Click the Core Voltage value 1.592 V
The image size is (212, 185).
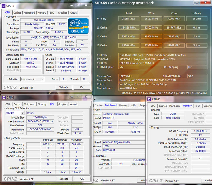coord(59,32)
